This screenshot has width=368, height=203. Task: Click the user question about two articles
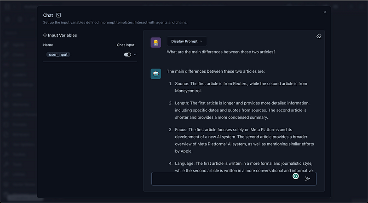point(221,52)
